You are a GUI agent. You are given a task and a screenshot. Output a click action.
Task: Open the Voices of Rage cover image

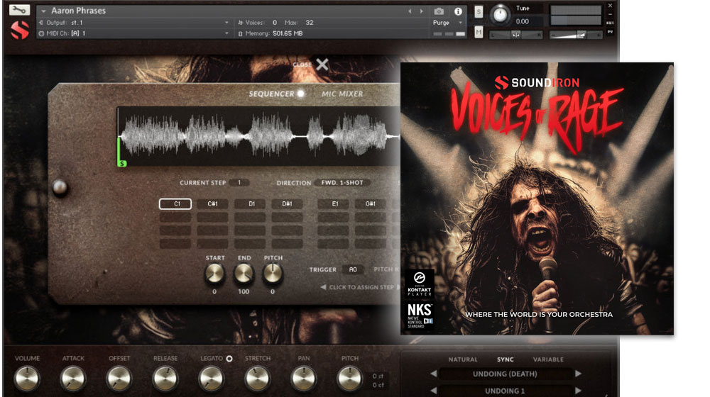point(537,198)
